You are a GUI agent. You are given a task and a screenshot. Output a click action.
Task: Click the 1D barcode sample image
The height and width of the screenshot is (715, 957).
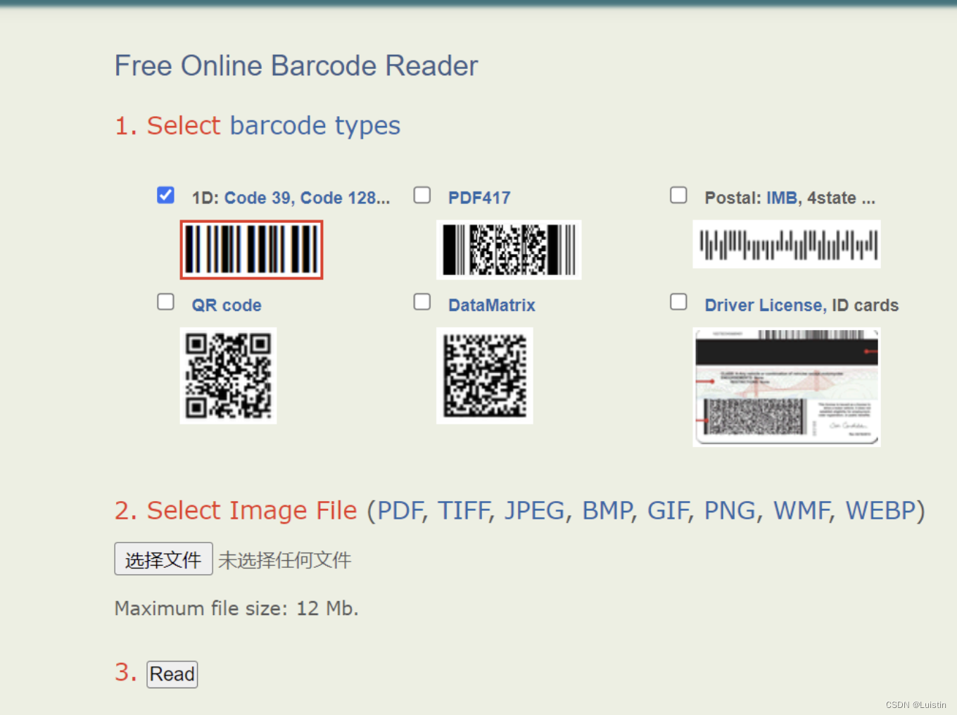click(251, 250)
